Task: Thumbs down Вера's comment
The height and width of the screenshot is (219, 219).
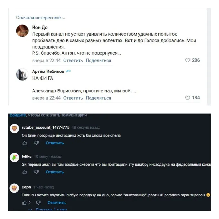Action: 38,203
